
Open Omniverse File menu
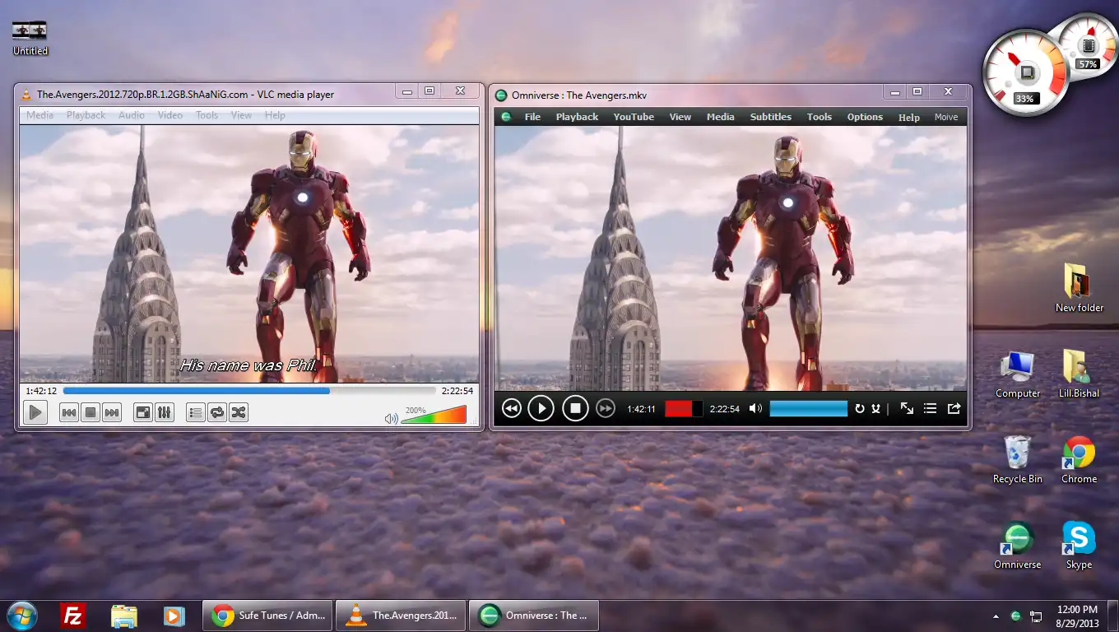point(532,117)
